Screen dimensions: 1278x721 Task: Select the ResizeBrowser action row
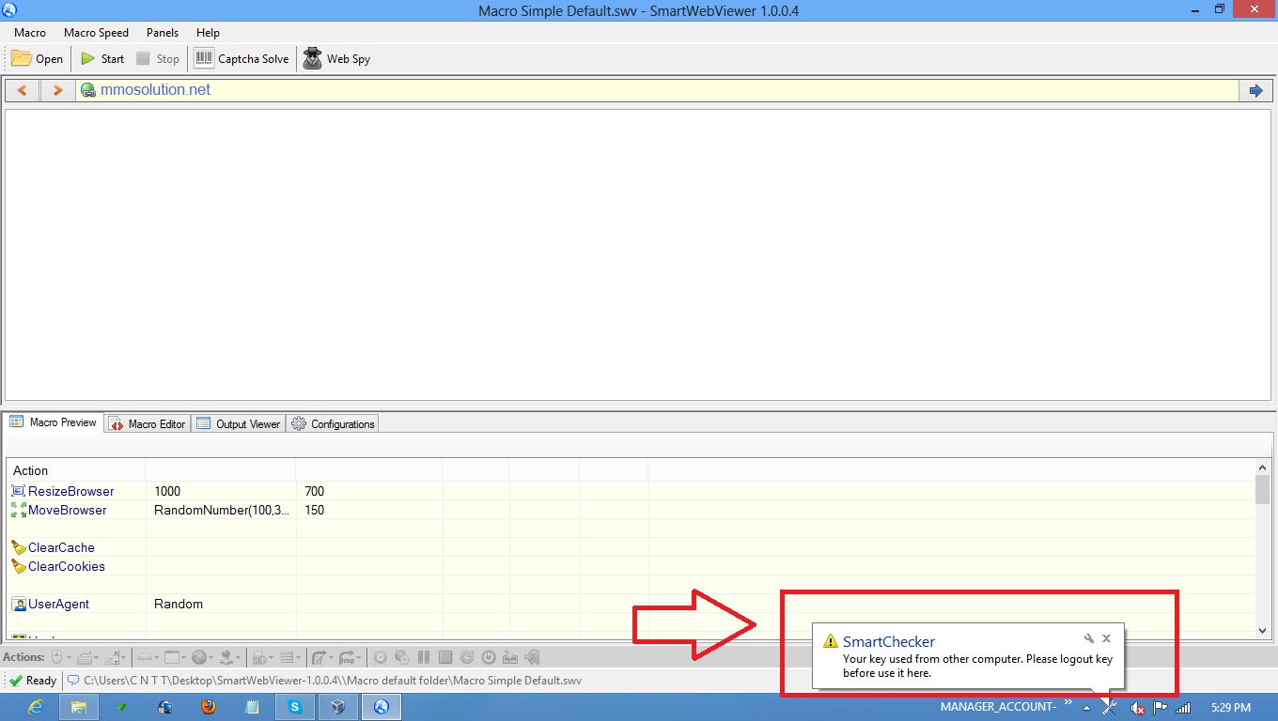tap(631, 491)
